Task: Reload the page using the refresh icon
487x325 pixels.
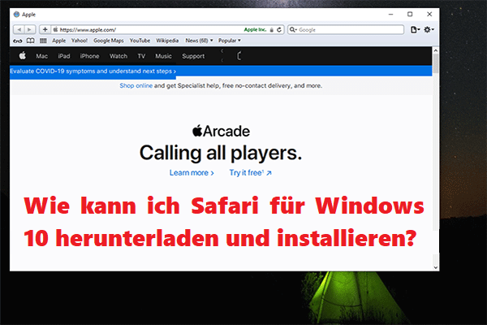Action: [x=279, y=29]
